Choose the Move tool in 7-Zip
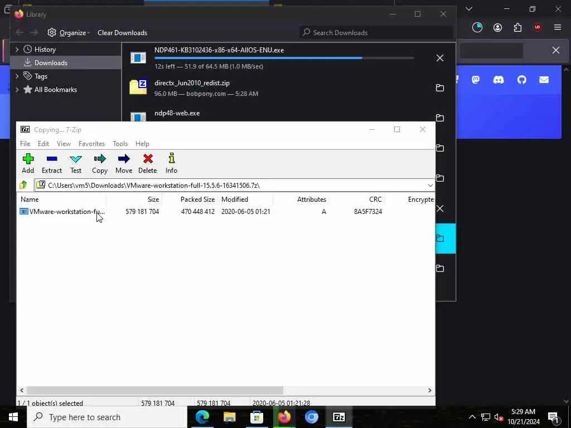571x428 pixels. [124, 163]
